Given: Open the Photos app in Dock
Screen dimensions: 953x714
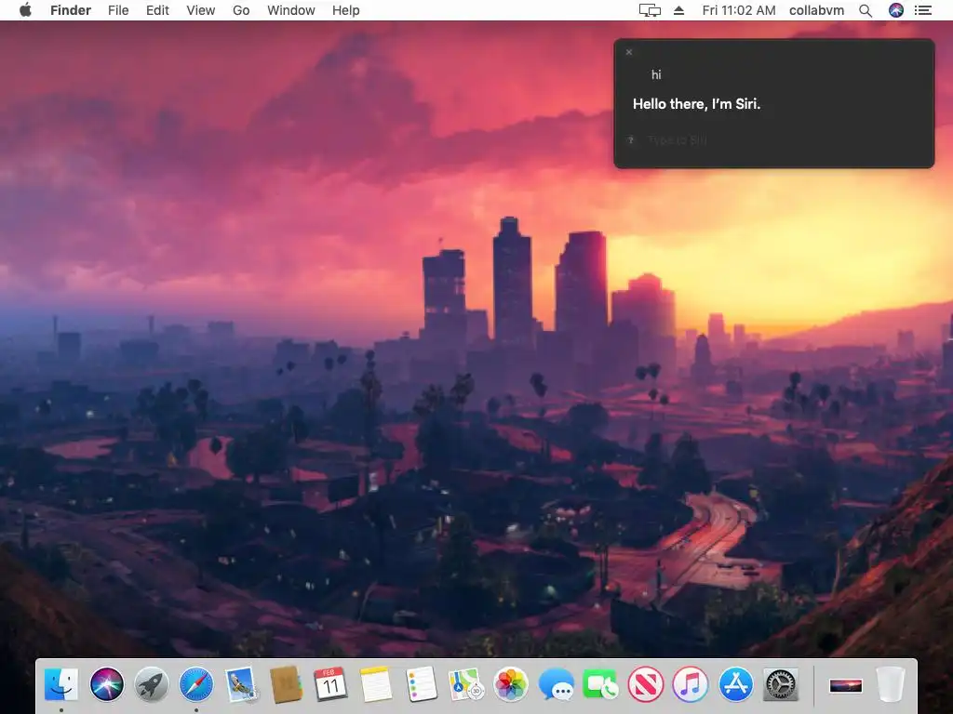Looking at the screenshot, I should point(511,684).
